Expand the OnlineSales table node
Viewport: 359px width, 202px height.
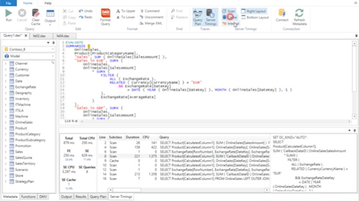tap(6, 122)
